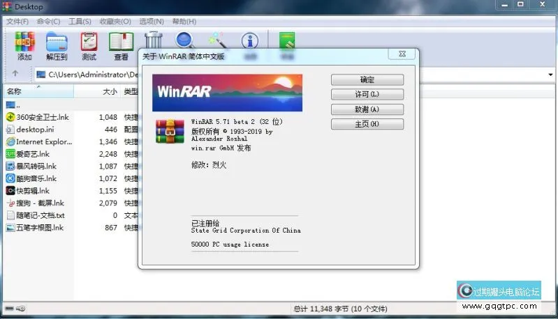This screenshot has height=319, width=558.
Task: Sort by the 名称 column header
Action: coord(38,91)
